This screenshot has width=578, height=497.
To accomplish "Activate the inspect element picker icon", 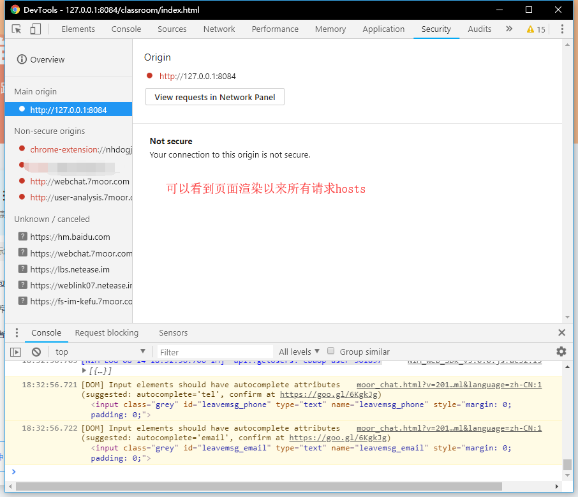I will [x=17, y=29].
